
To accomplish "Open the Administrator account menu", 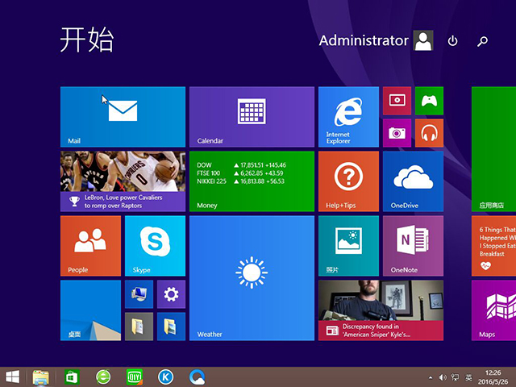I will pos(376,40).
